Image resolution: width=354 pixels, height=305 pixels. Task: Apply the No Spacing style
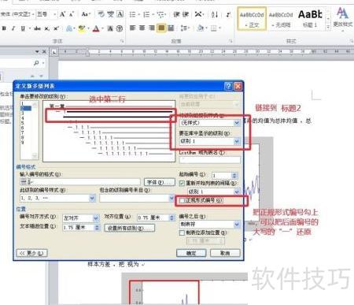pyautogui.click(x=281, y=18)
